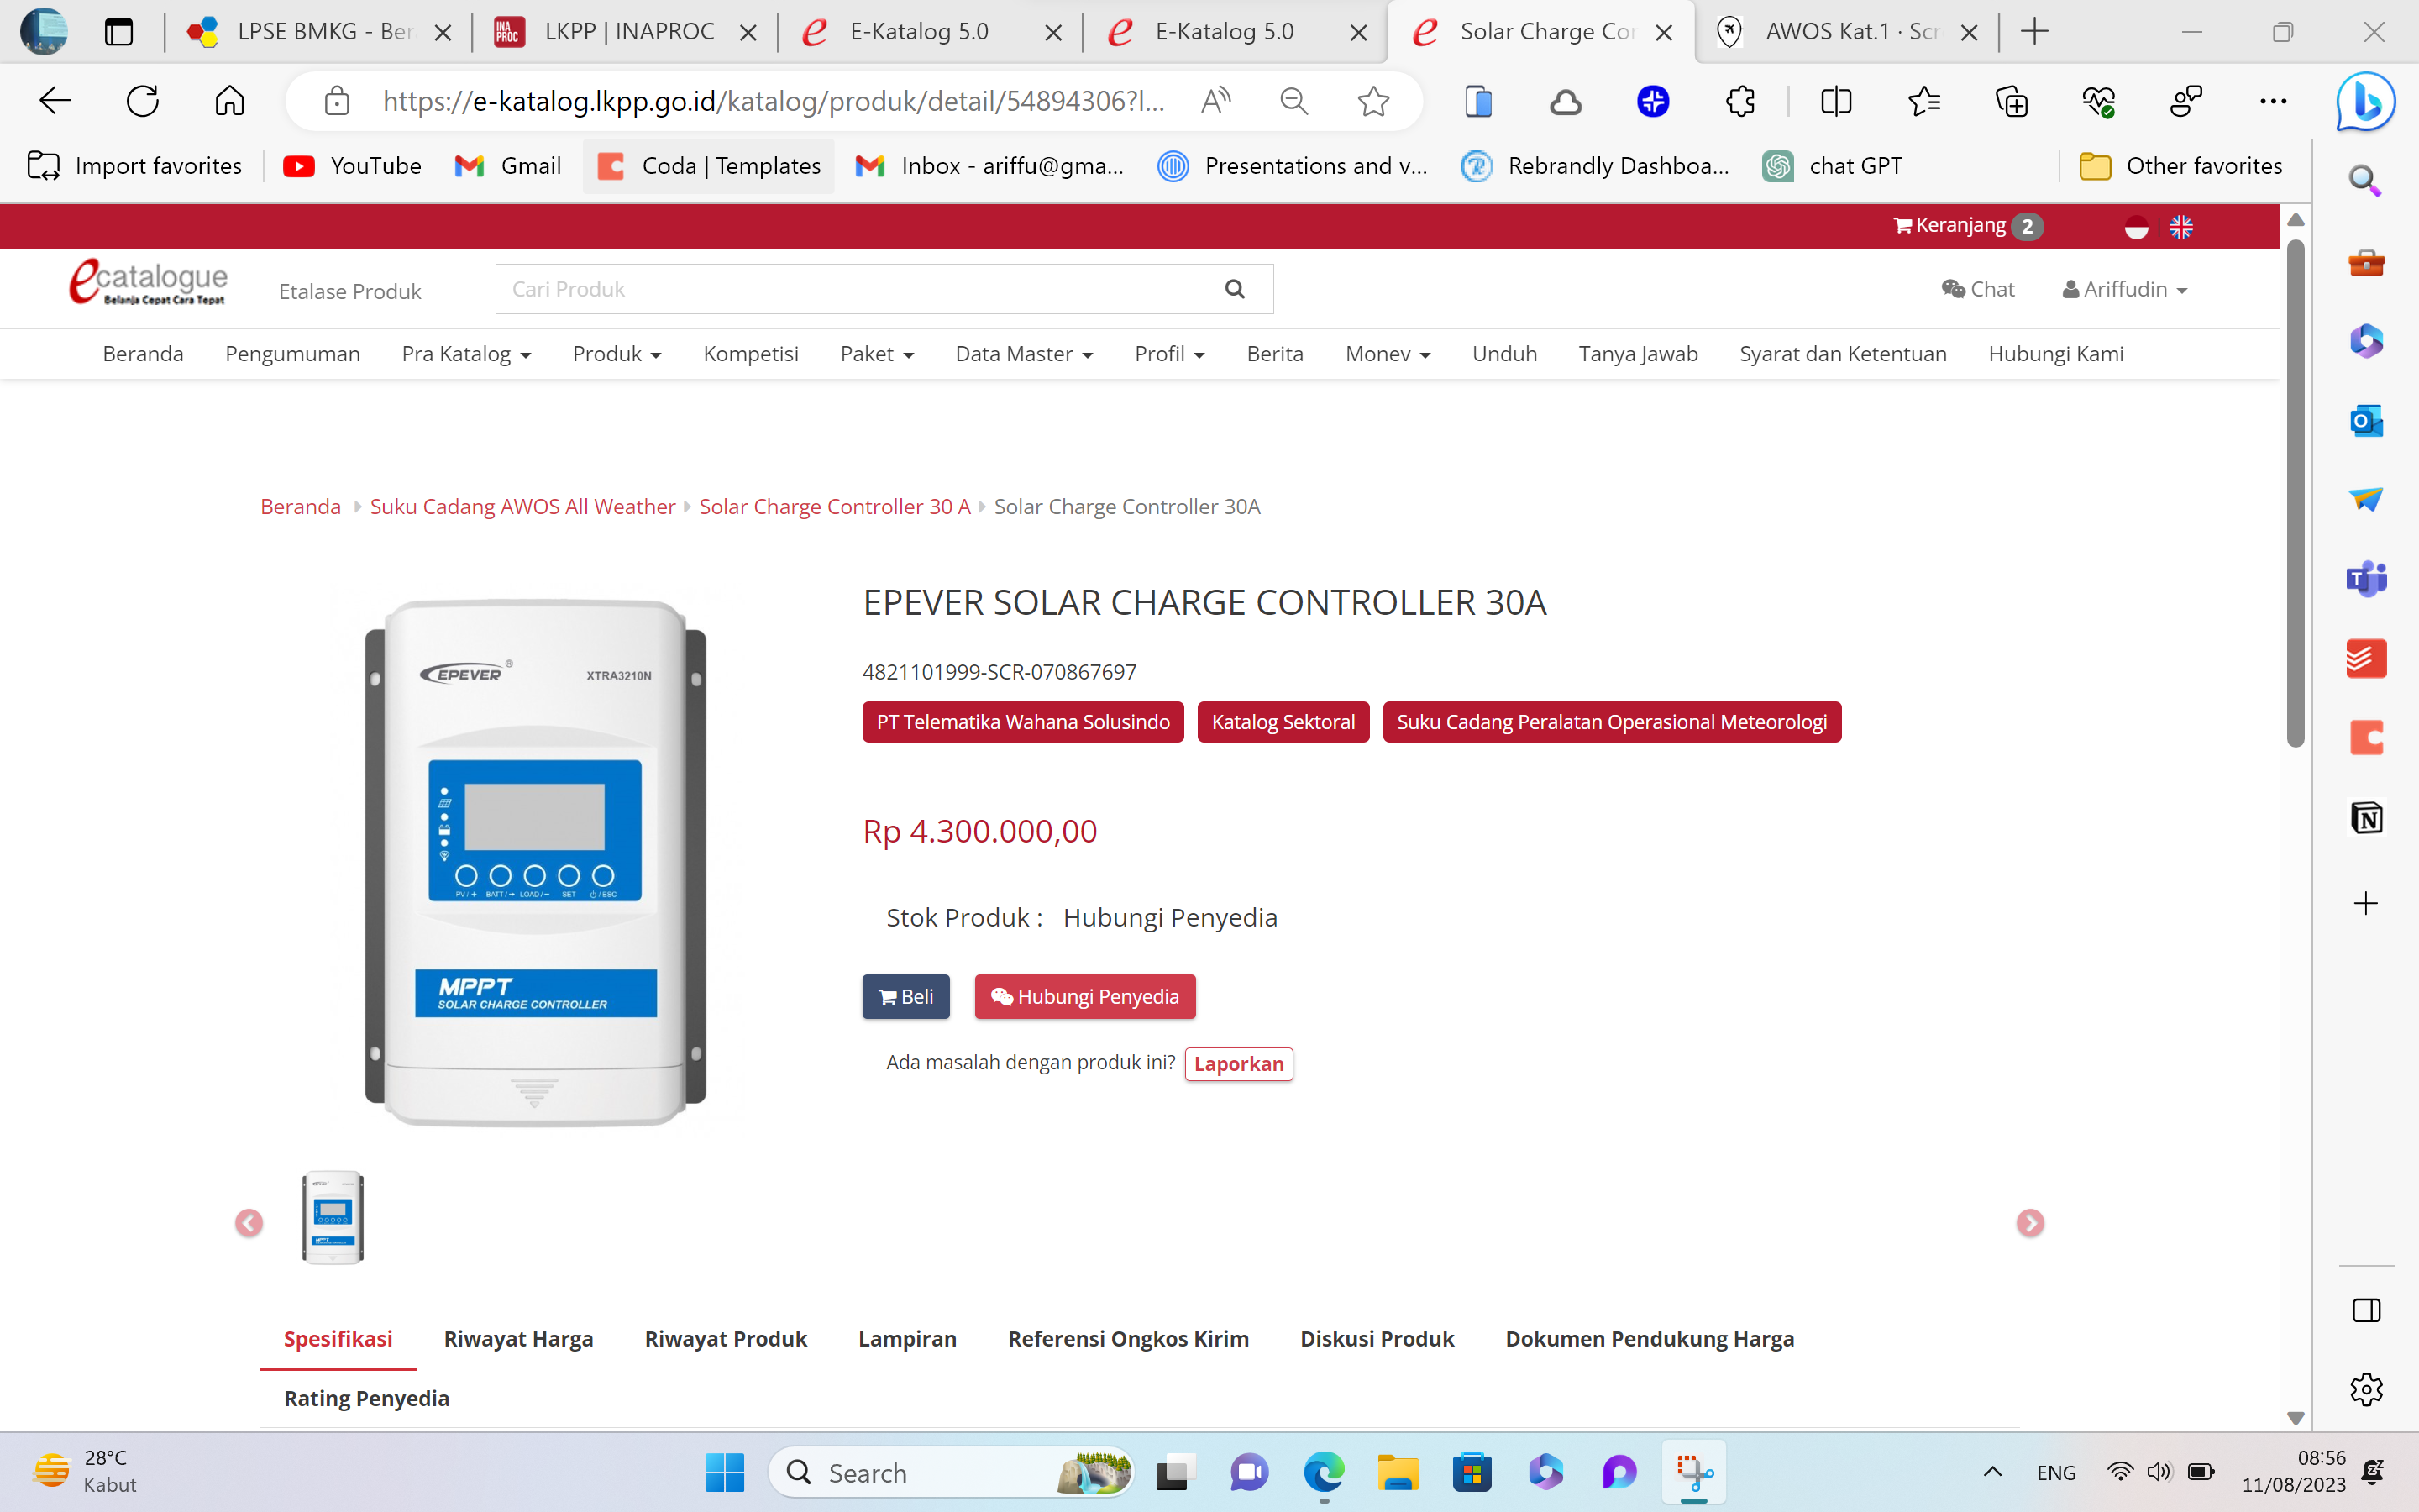Open the Rating Penyedia tab
The width and height of the screenshot is (2419, 1512).
pos(367,1398)
